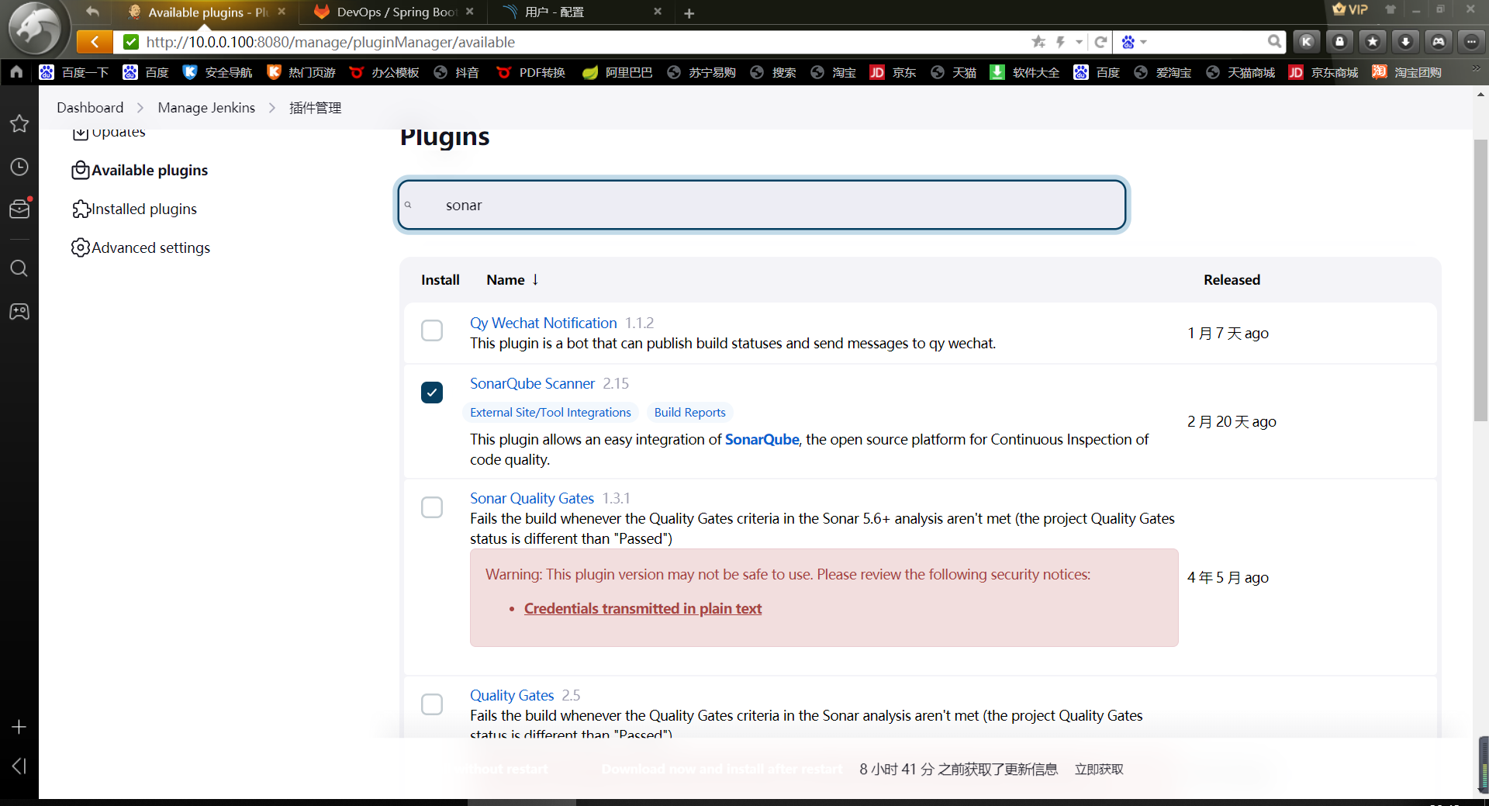The width and height of the screenshot is (1489, 806).
Task: Close the Available plugins browser tab
Action: point(282,12)
